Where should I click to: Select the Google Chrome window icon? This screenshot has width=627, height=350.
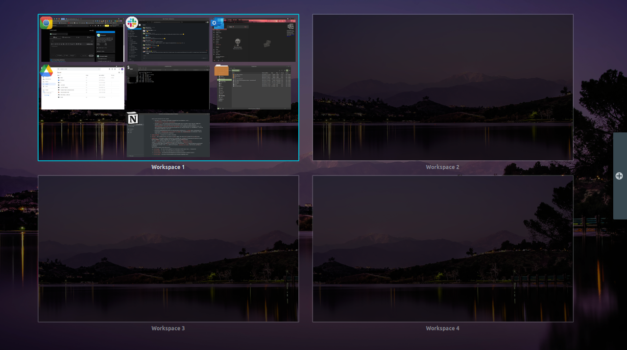pos(47,22)
